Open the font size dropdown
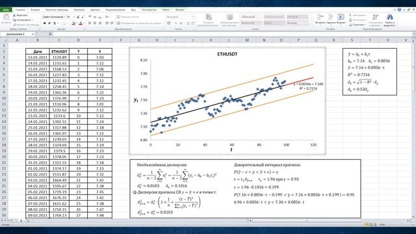 [x=73, y=17]
